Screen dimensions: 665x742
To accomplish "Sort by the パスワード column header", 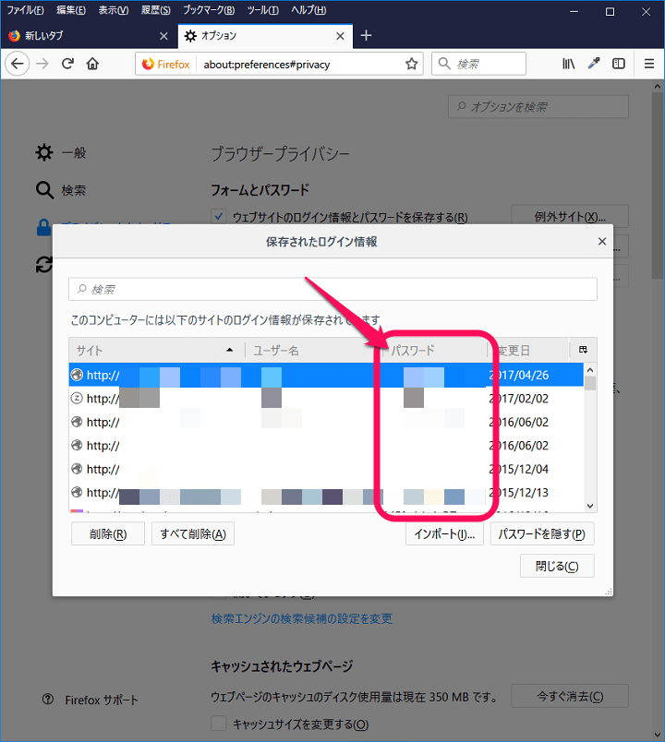I will [x=435, y=350].
